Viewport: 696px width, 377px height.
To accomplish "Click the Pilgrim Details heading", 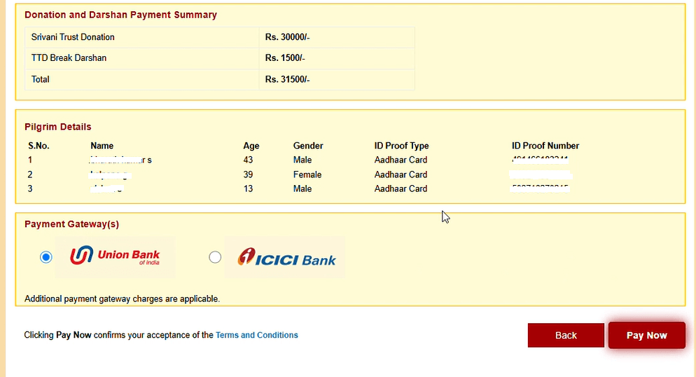I will pos(57,127).
